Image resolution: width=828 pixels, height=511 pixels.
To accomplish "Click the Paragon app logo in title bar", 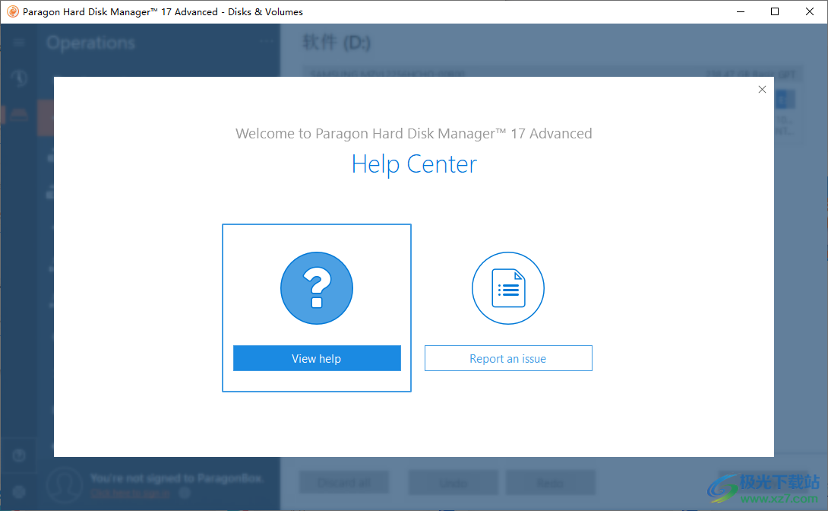I will tap(13, 11).
